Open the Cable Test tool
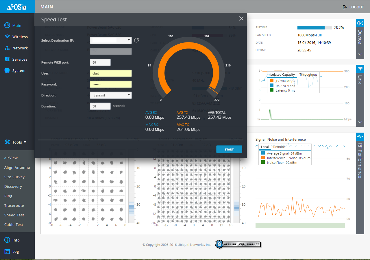 click(14, 225)
